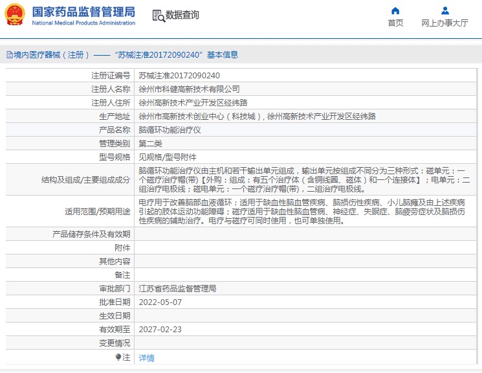This screenshot has height=373, width=482.
Task: Click the 网上办事大厅 person icon
Action: (x=444, y=10)
